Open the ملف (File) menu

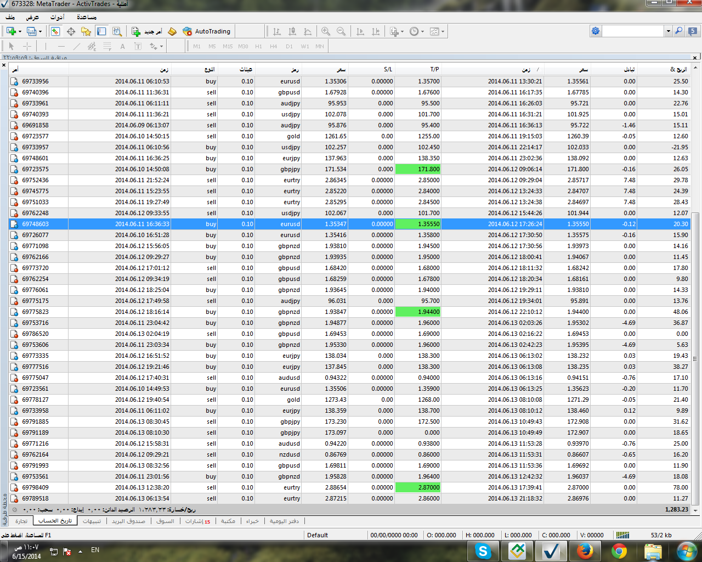tap(10, 17)
